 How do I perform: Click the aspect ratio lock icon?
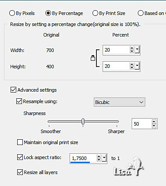click(93, 58)
